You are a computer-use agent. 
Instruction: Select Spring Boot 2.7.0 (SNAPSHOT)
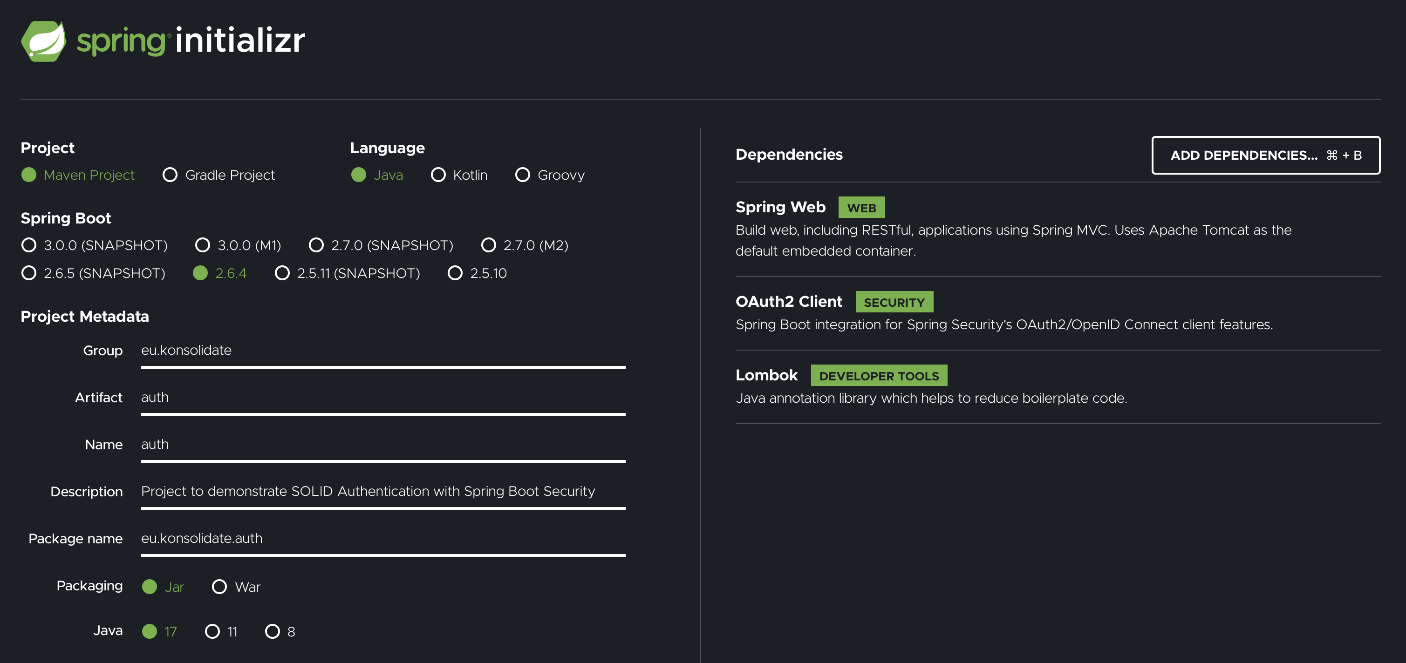(x=381, y=245)
